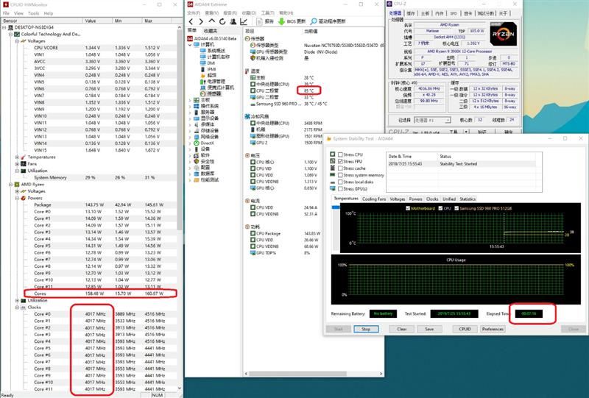This screenshot has width=589, height=398.
Task: Click the tools dropdown arrow in CPU-Z footer
Action: (x=466, y=132)
